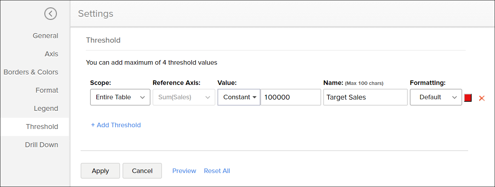Switch to the Drill Down tab
The height and width of the screenshot is (187, 495).
click(42, 145)
